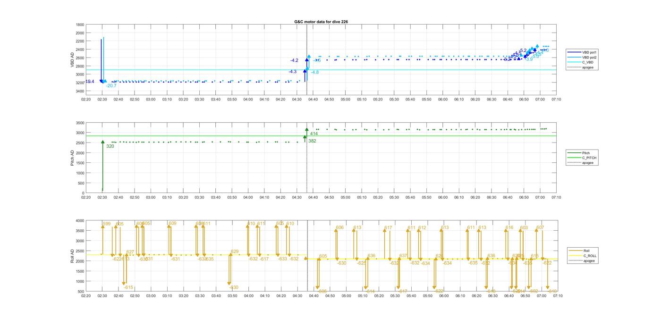Click the "-4.2" label near apogee
This screenshot has width=661, height=327.
pyautogui.click(x=294, y=60)
